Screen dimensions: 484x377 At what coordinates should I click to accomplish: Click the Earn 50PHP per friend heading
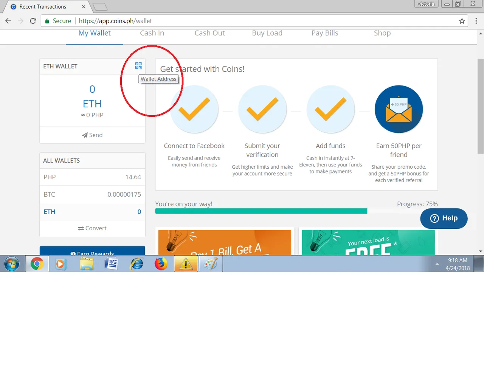(x=399, y=150)
